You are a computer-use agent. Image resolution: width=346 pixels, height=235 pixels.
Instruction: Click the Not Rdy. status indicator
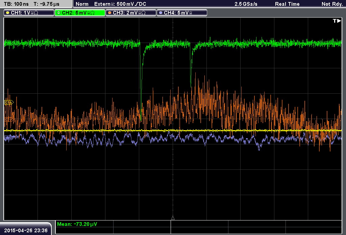[x=332, y=4]
